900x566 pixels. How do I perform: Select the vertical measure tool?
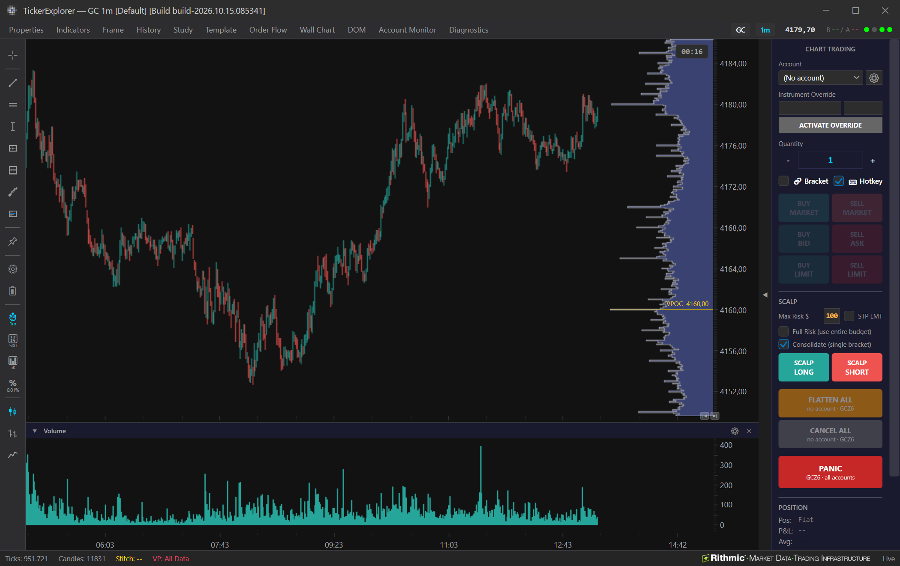pos(13,126)
